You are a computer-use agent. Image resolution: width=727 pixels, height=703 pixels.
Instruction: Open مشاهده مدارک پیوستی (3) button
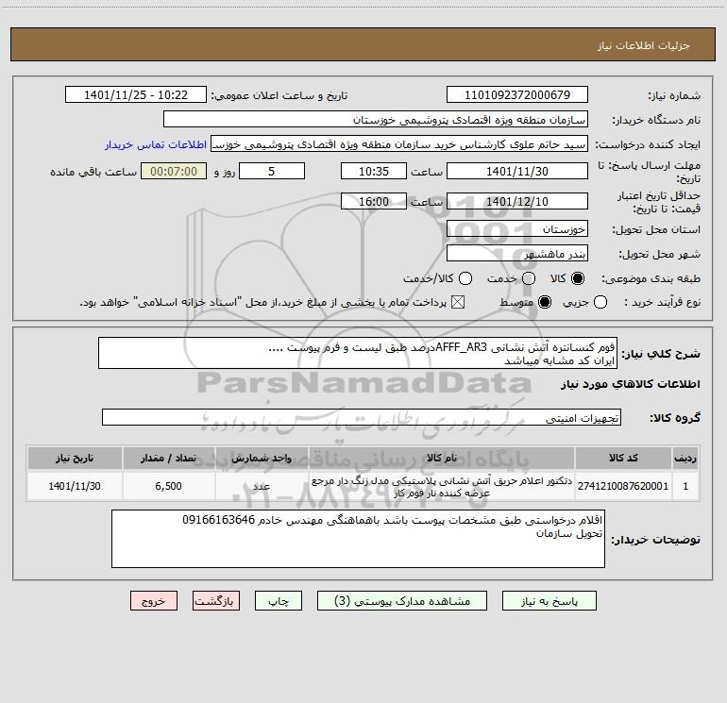[402, 601]
